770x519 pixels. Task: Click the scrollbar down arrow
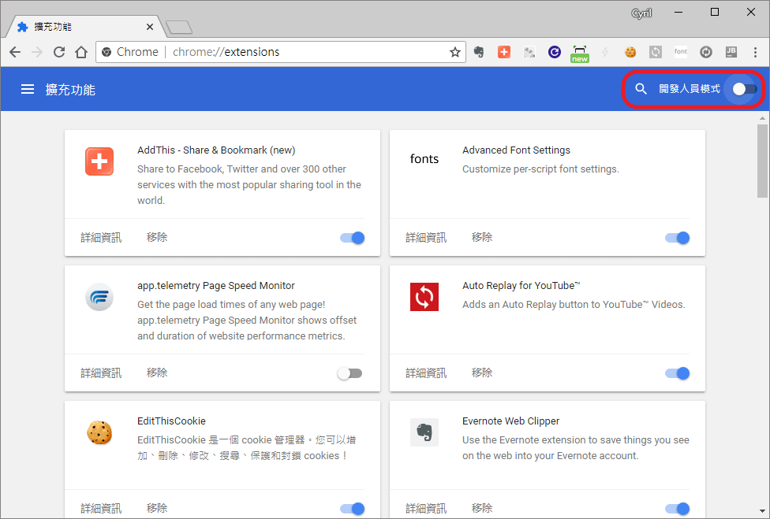(762, 510)
